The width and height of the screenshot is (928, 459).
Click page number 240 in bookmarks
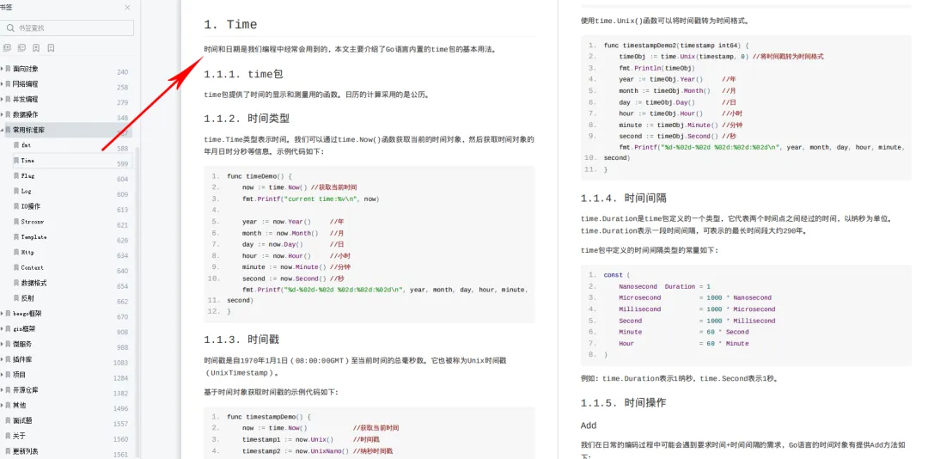pyautogui.click(x=122, y=72)
